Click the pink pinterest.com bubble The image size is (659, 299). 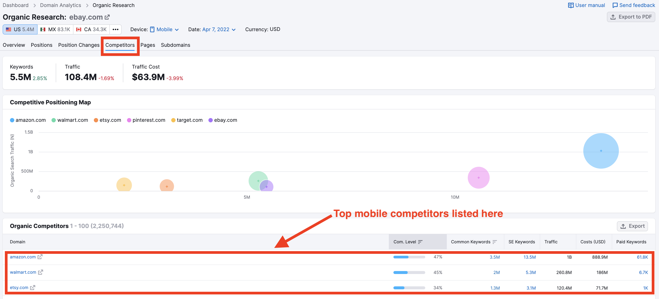pos(479,178)
